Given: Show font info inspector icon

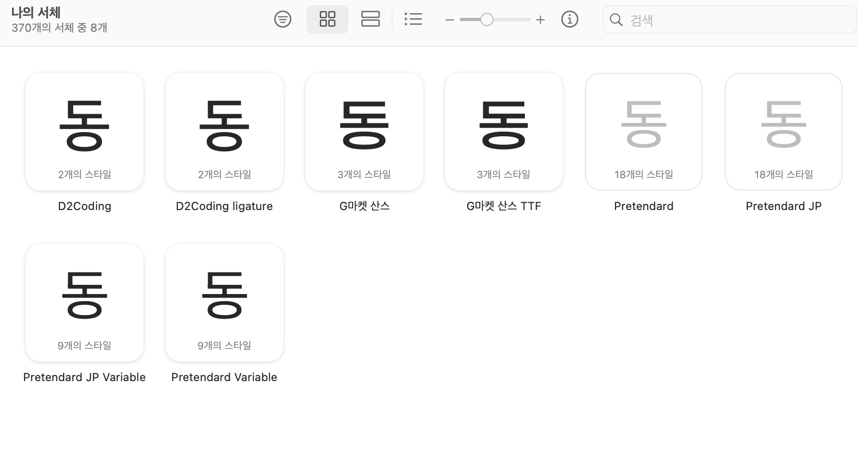Looking at the screenshot, I should click(x=569, y=19).
